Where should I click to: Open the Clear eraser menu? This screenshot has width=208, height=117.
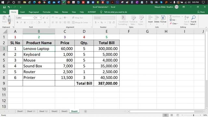pos(174,24)
